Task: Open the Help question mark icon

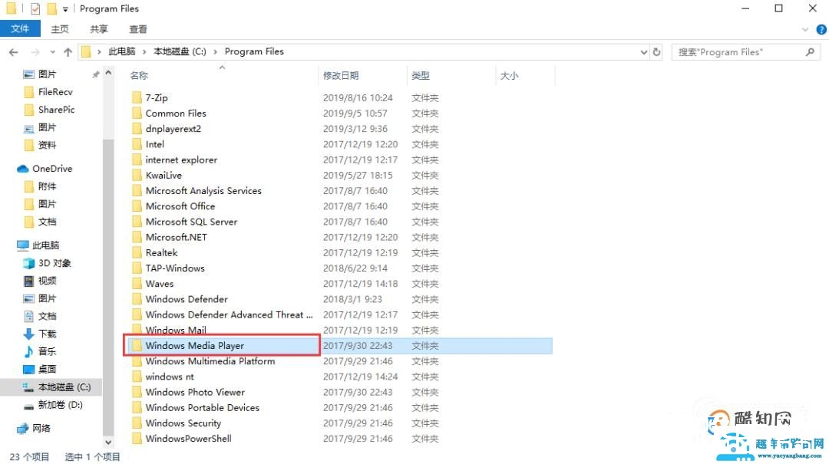Action: coord(821,30)
